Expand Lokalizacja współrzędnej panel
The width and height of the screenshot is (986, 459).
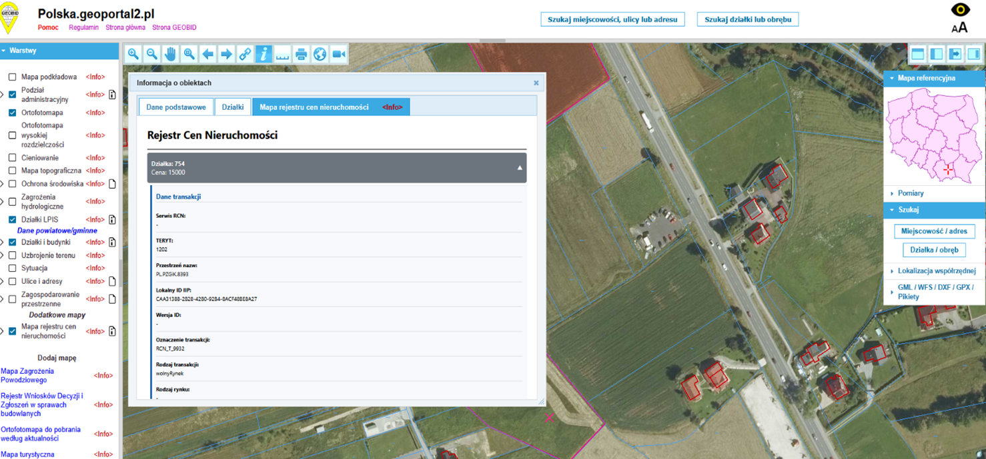936,271
